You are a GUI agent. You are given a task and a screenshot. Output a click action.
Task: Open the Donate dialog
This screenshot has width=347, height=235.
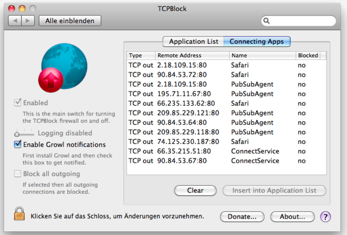tap(242, 216)
